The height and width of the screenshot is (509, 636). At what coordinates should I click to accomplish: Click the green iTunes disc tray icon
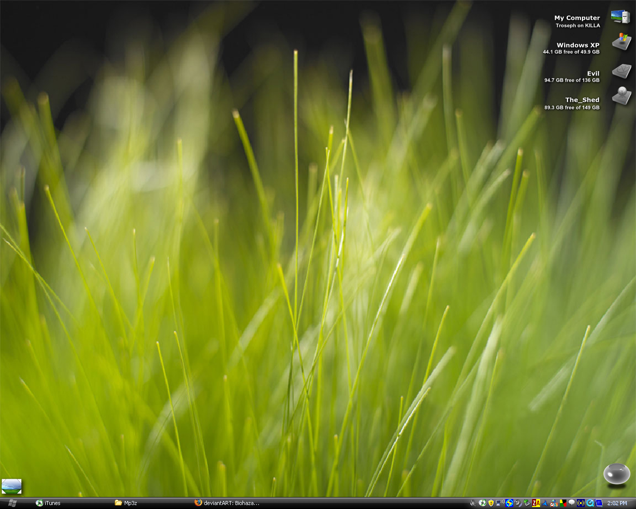tap(482, 503)
